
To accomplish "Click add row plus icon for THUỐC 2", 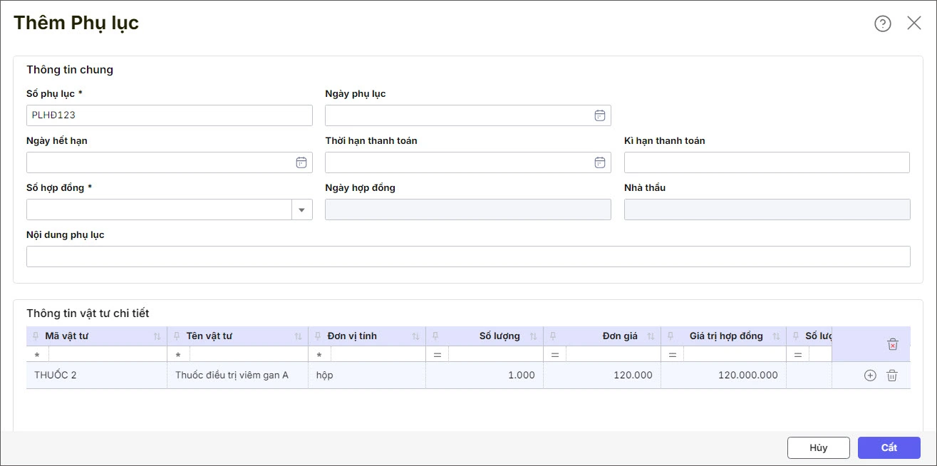I will point(870,376).
